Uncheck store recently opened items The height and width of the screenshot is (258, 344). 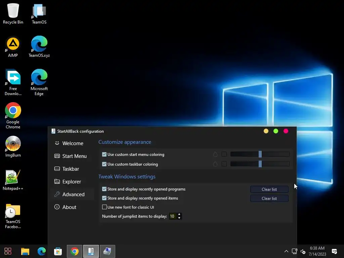coord(104,198)
